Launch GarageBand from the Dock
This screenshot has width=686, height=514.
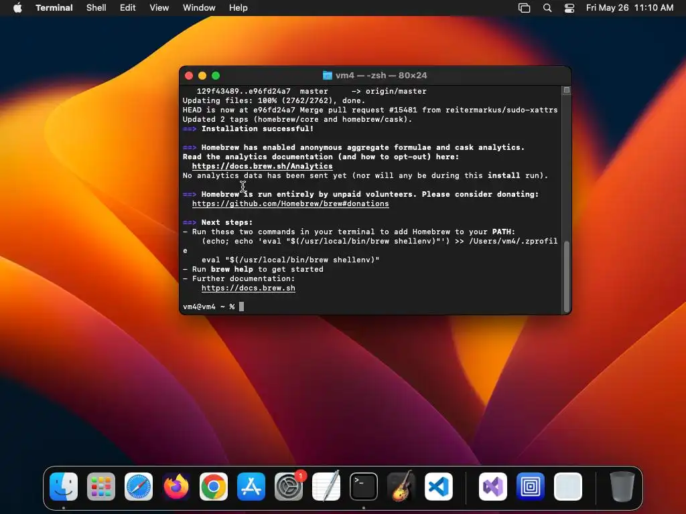click(401, 486)
